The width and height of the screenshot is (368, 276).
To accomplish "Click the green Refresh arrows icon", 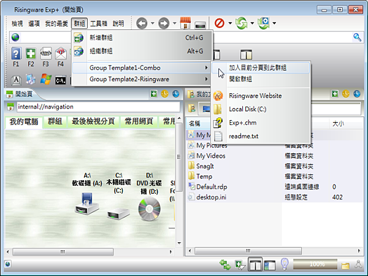I will pos(242,23).
